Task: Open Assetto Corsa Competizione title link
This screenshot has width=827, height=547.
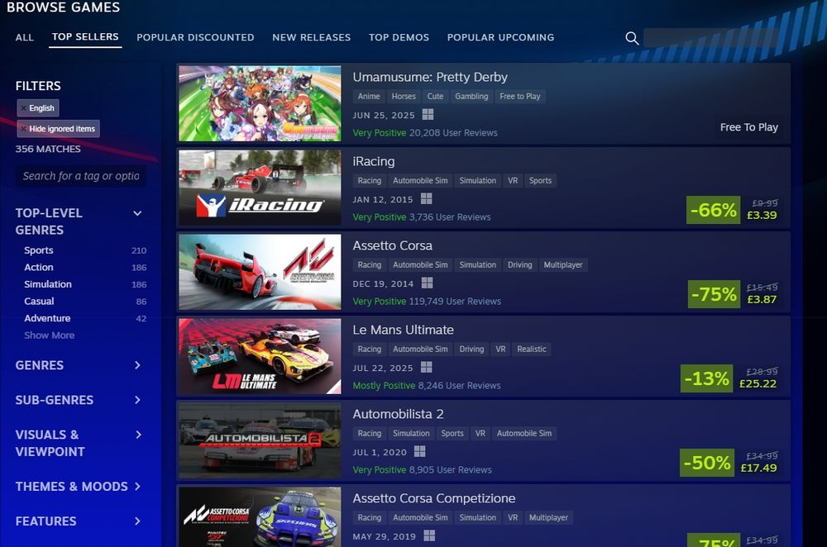Action: (433, 498)
